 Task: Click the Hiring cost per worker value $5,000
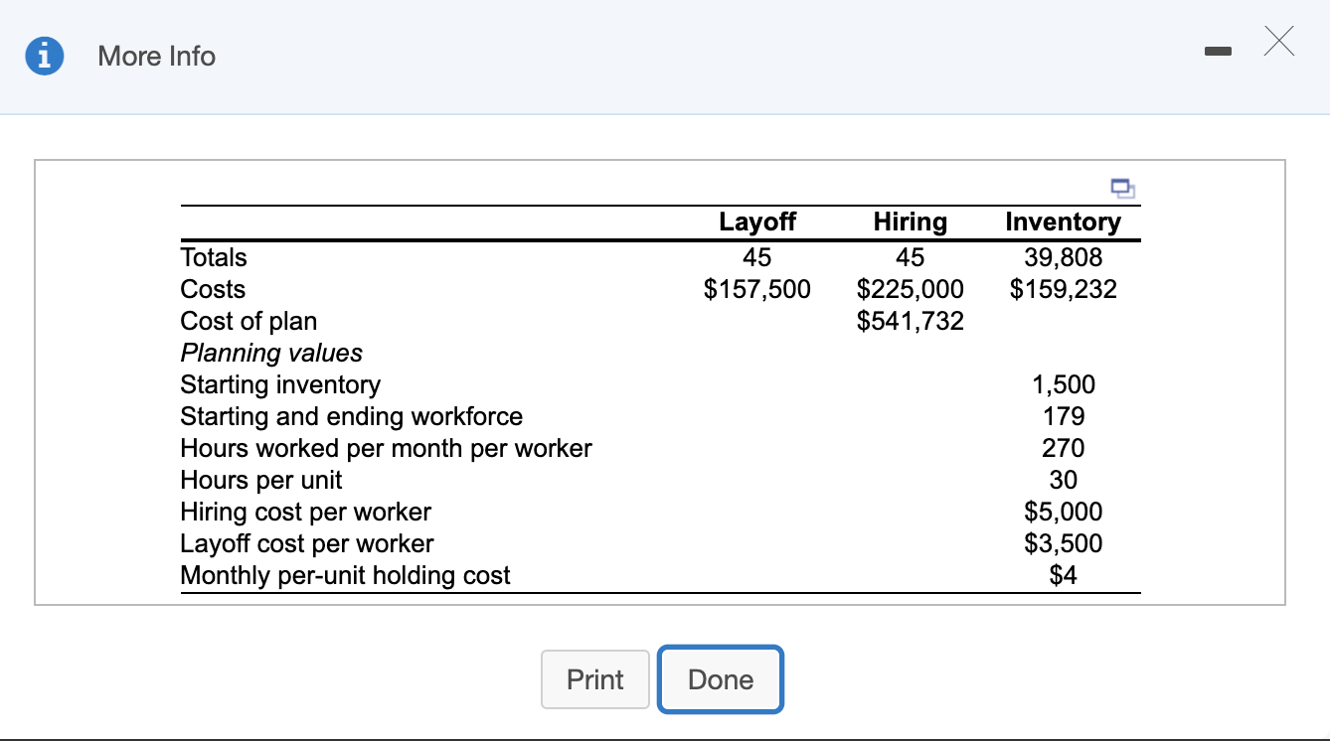tap(1063, 512)
